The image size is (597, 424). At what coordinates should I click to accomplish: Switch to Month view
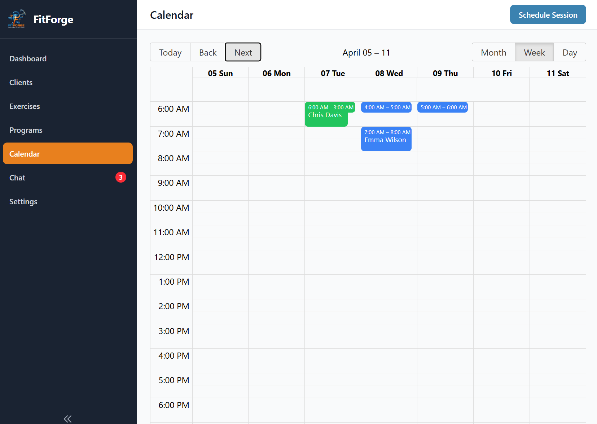point(493,52)
